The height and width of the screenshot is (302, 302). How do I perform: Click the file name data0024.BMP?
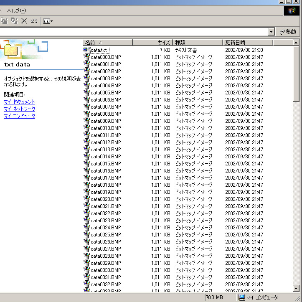[106, 228]
